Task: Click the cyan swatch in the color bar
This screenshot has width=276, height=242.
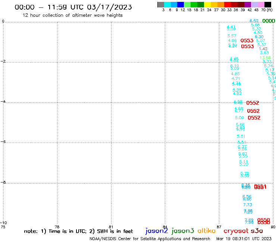Action: coord(167,4)
